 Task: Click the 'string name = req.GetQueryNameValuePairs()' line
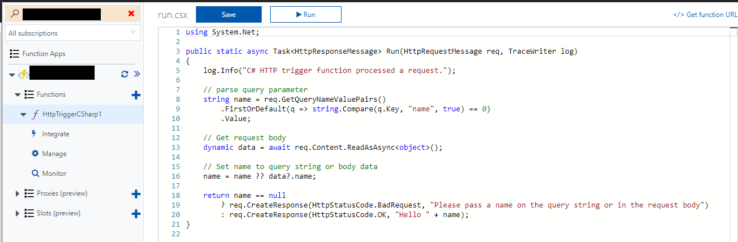click(x=295, y=100)
